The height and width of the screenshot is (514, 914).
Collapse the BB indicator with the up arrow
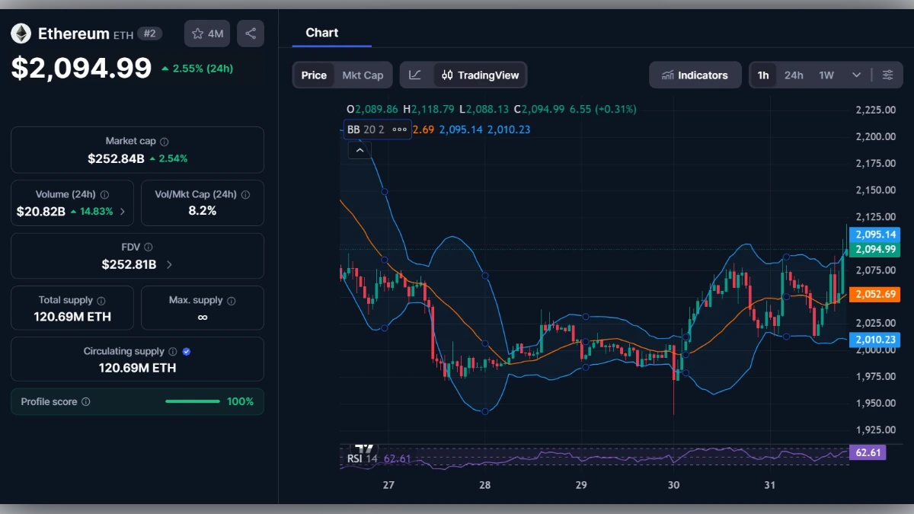(x=359, y=149)
